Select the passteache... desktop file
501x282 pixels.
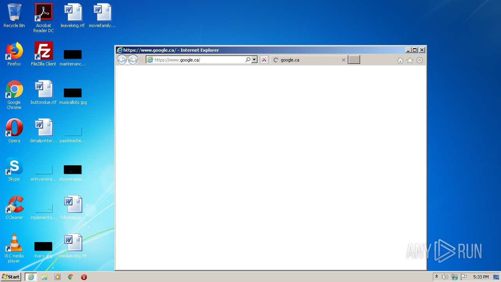tap(73, 135)
